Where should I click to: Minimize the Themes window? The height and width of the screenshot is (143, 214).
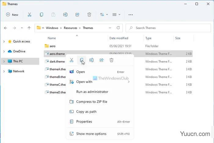click(x=185, y=4)
